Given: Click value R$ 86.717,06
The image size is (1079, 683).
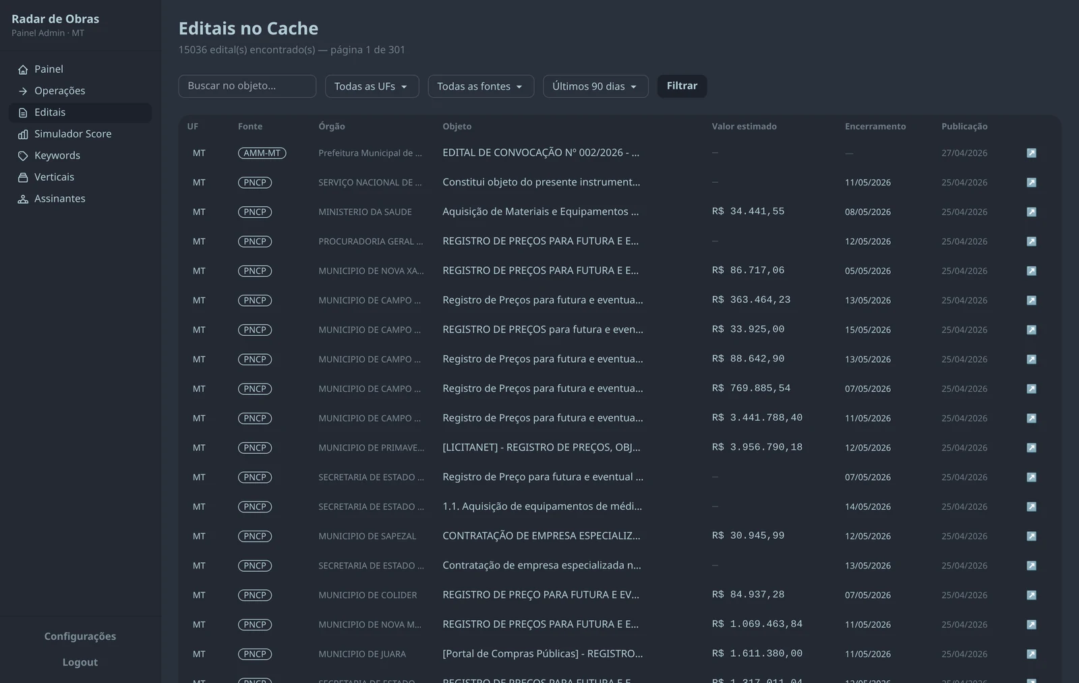Looking at the screenshot, I should click(x=748, y=270).
